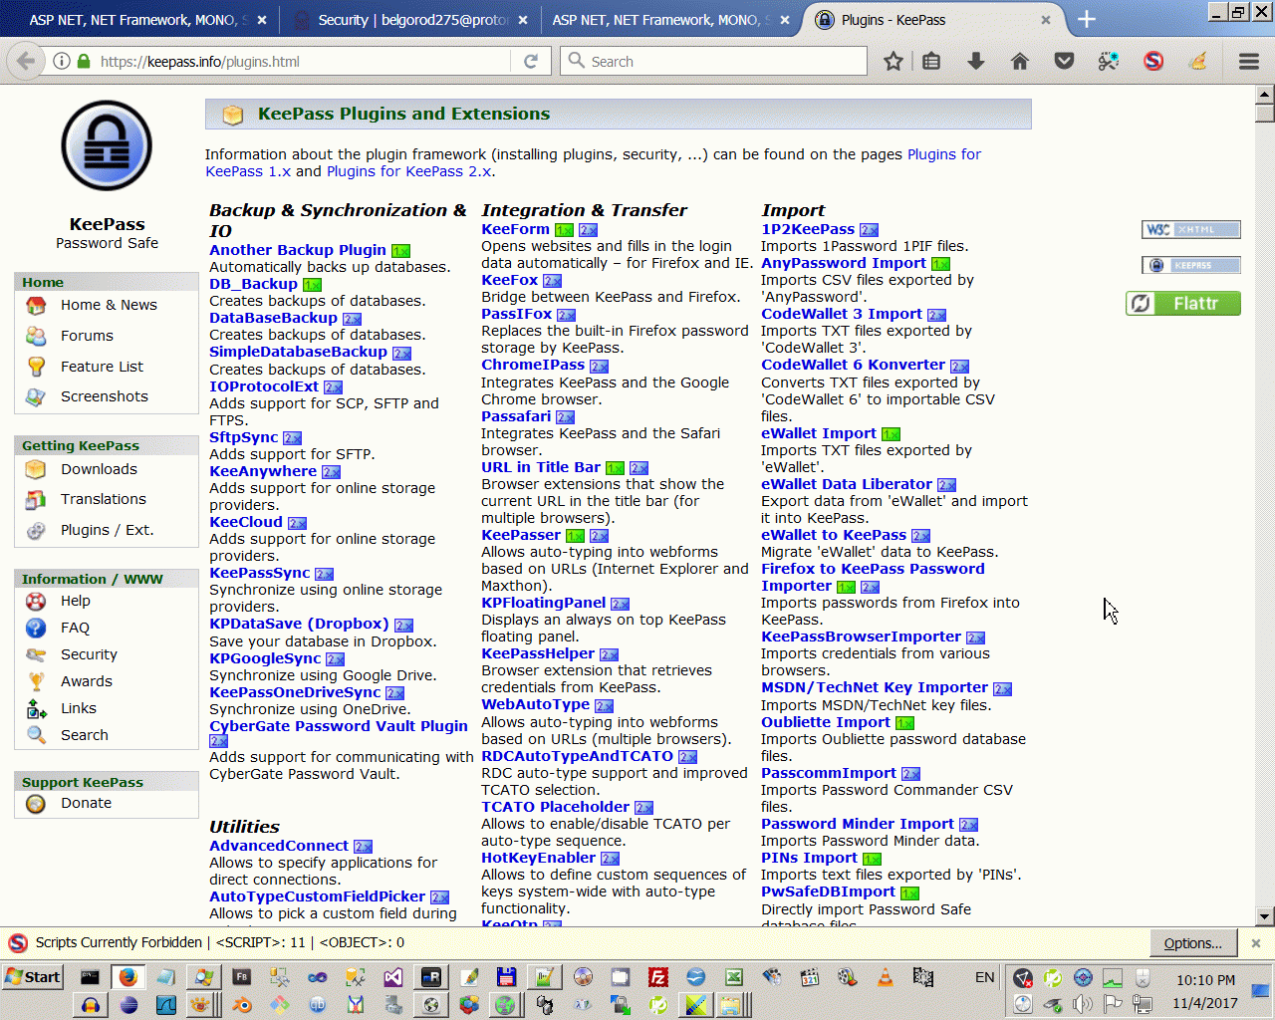Open the KeePassBrowserImporter link
Screen dimensions: 1275x1020
861,637
